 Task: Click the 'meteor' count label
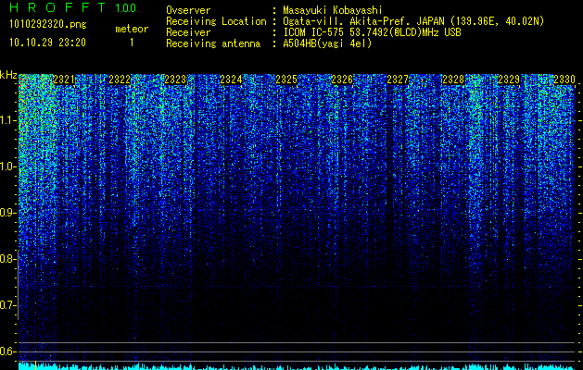pyautogui.click(x=132, y=29)
